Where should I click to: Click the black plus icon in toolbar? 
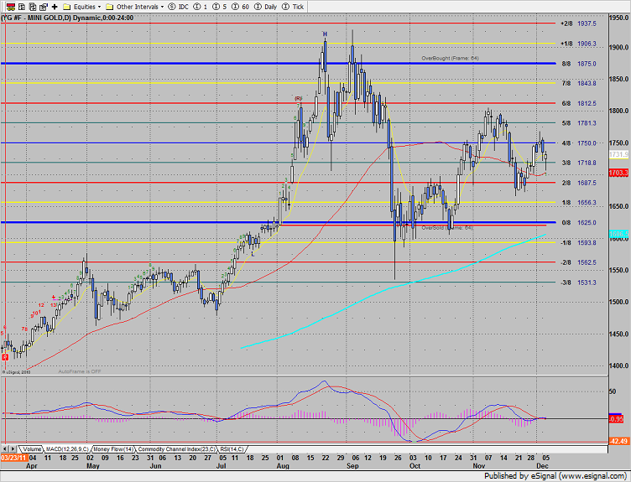click(x=55, y=6)
